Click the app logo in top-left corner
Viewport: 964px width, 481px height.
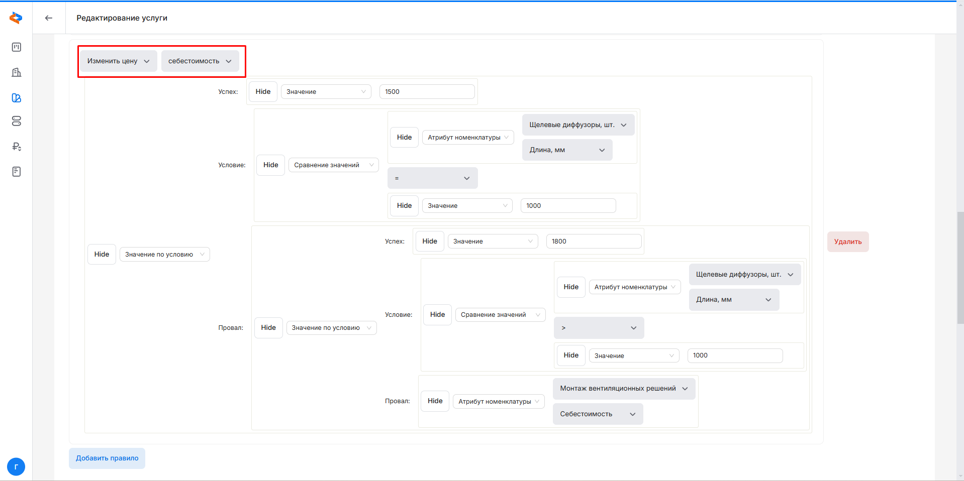coord(16,18)
